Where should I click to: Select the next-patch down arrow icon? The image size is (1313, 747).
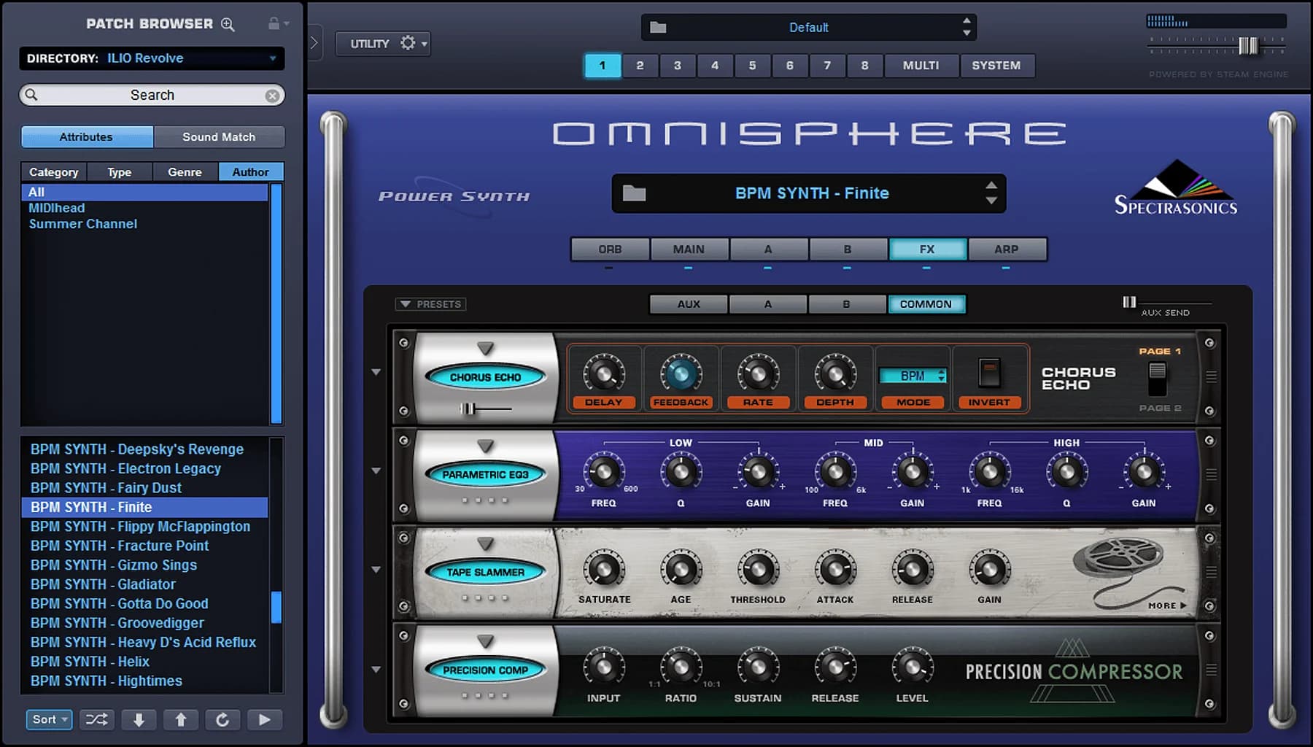tap(139, 719)
